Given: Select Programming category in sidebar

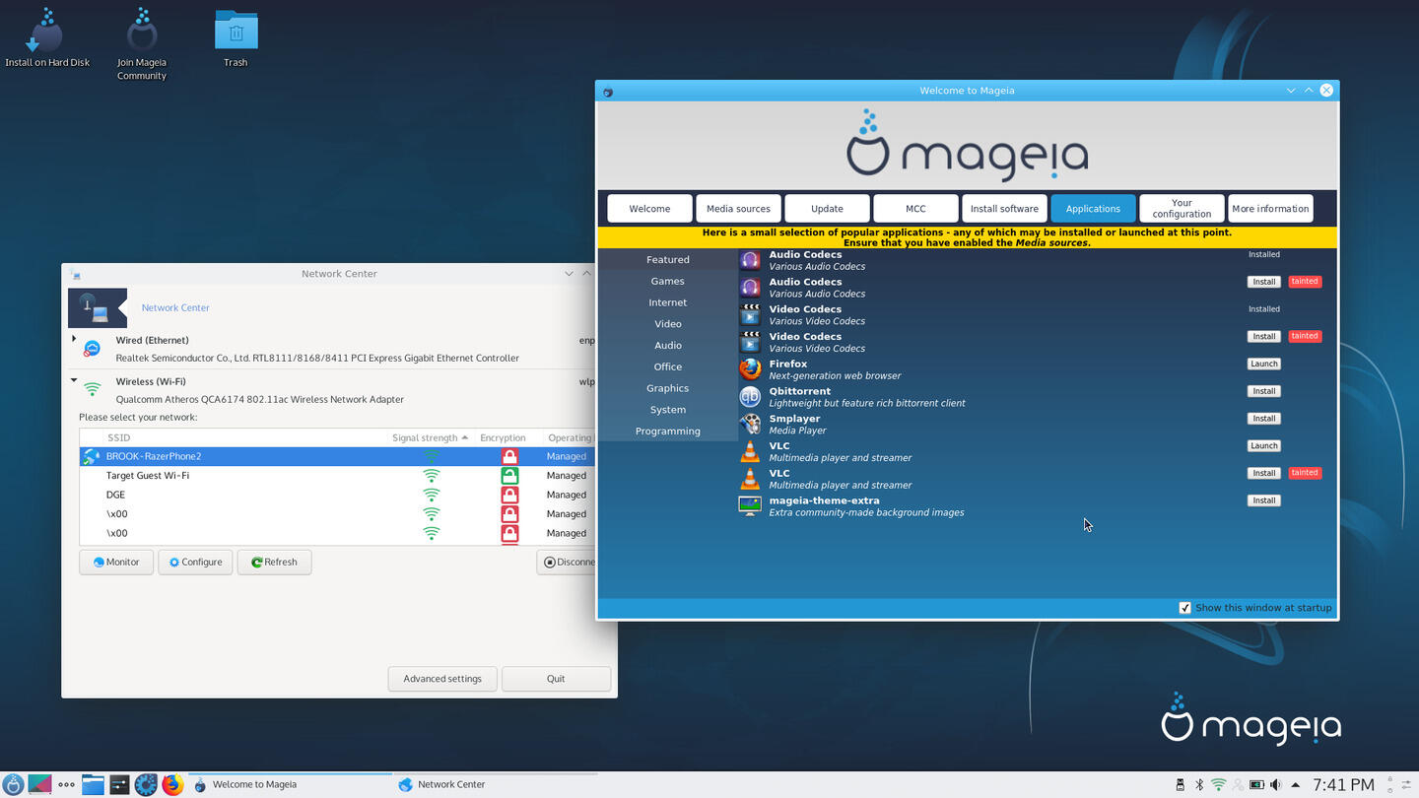Looking at the screenshot, I should (x=667, y=431).
